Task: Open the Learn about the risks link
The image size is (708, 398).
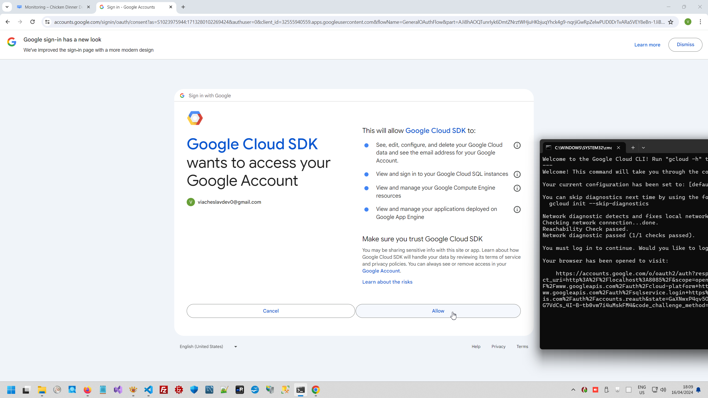Action: (x=387, y=282)
